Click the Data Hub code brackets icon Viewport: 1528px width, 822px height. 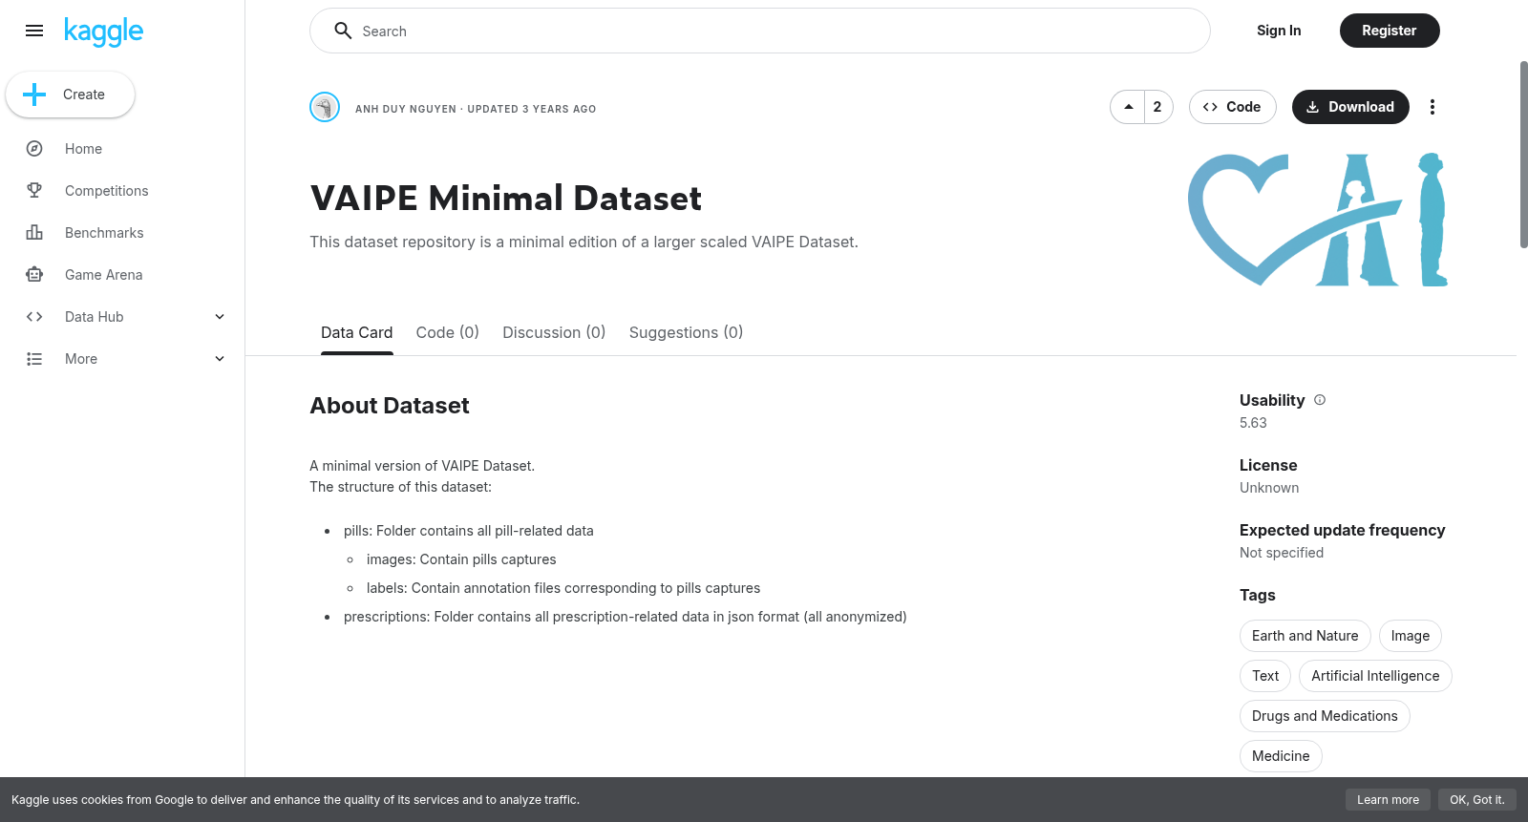click(34, 317)
